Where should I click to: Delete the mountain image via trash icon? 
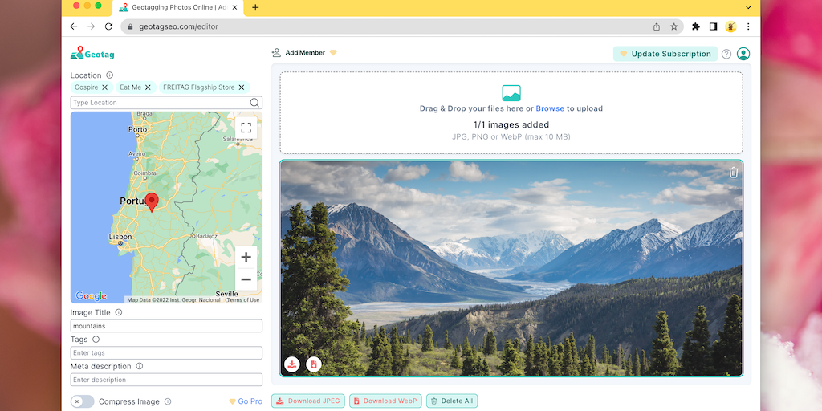coord(734,173)
